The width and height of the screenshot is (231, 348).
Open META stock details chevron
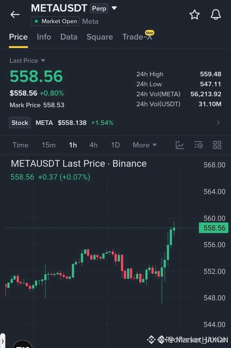tap(218, 123)
